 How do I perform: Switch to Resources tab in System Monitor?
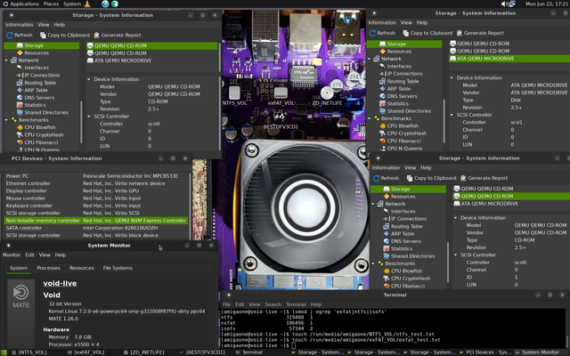(x=81, y=268)
